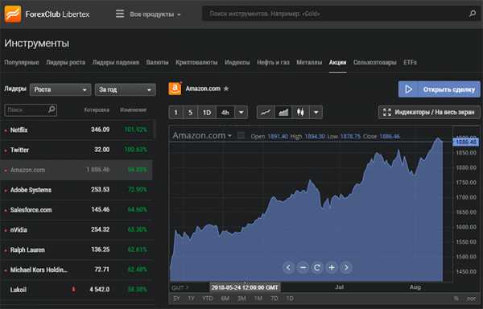Click the Amazon logo icon above the chart
Screen dimensions: 483x309
[175, 89]
